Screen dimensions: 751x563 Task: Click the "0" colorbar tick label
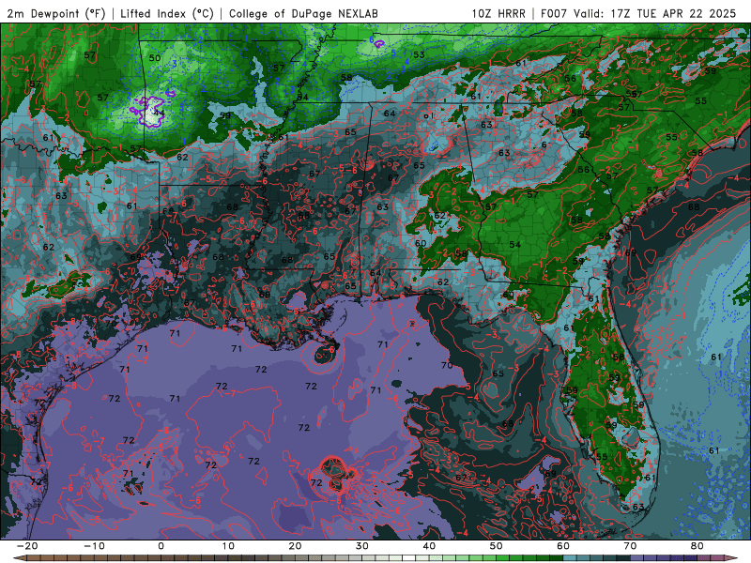click(x=161, y=546)
